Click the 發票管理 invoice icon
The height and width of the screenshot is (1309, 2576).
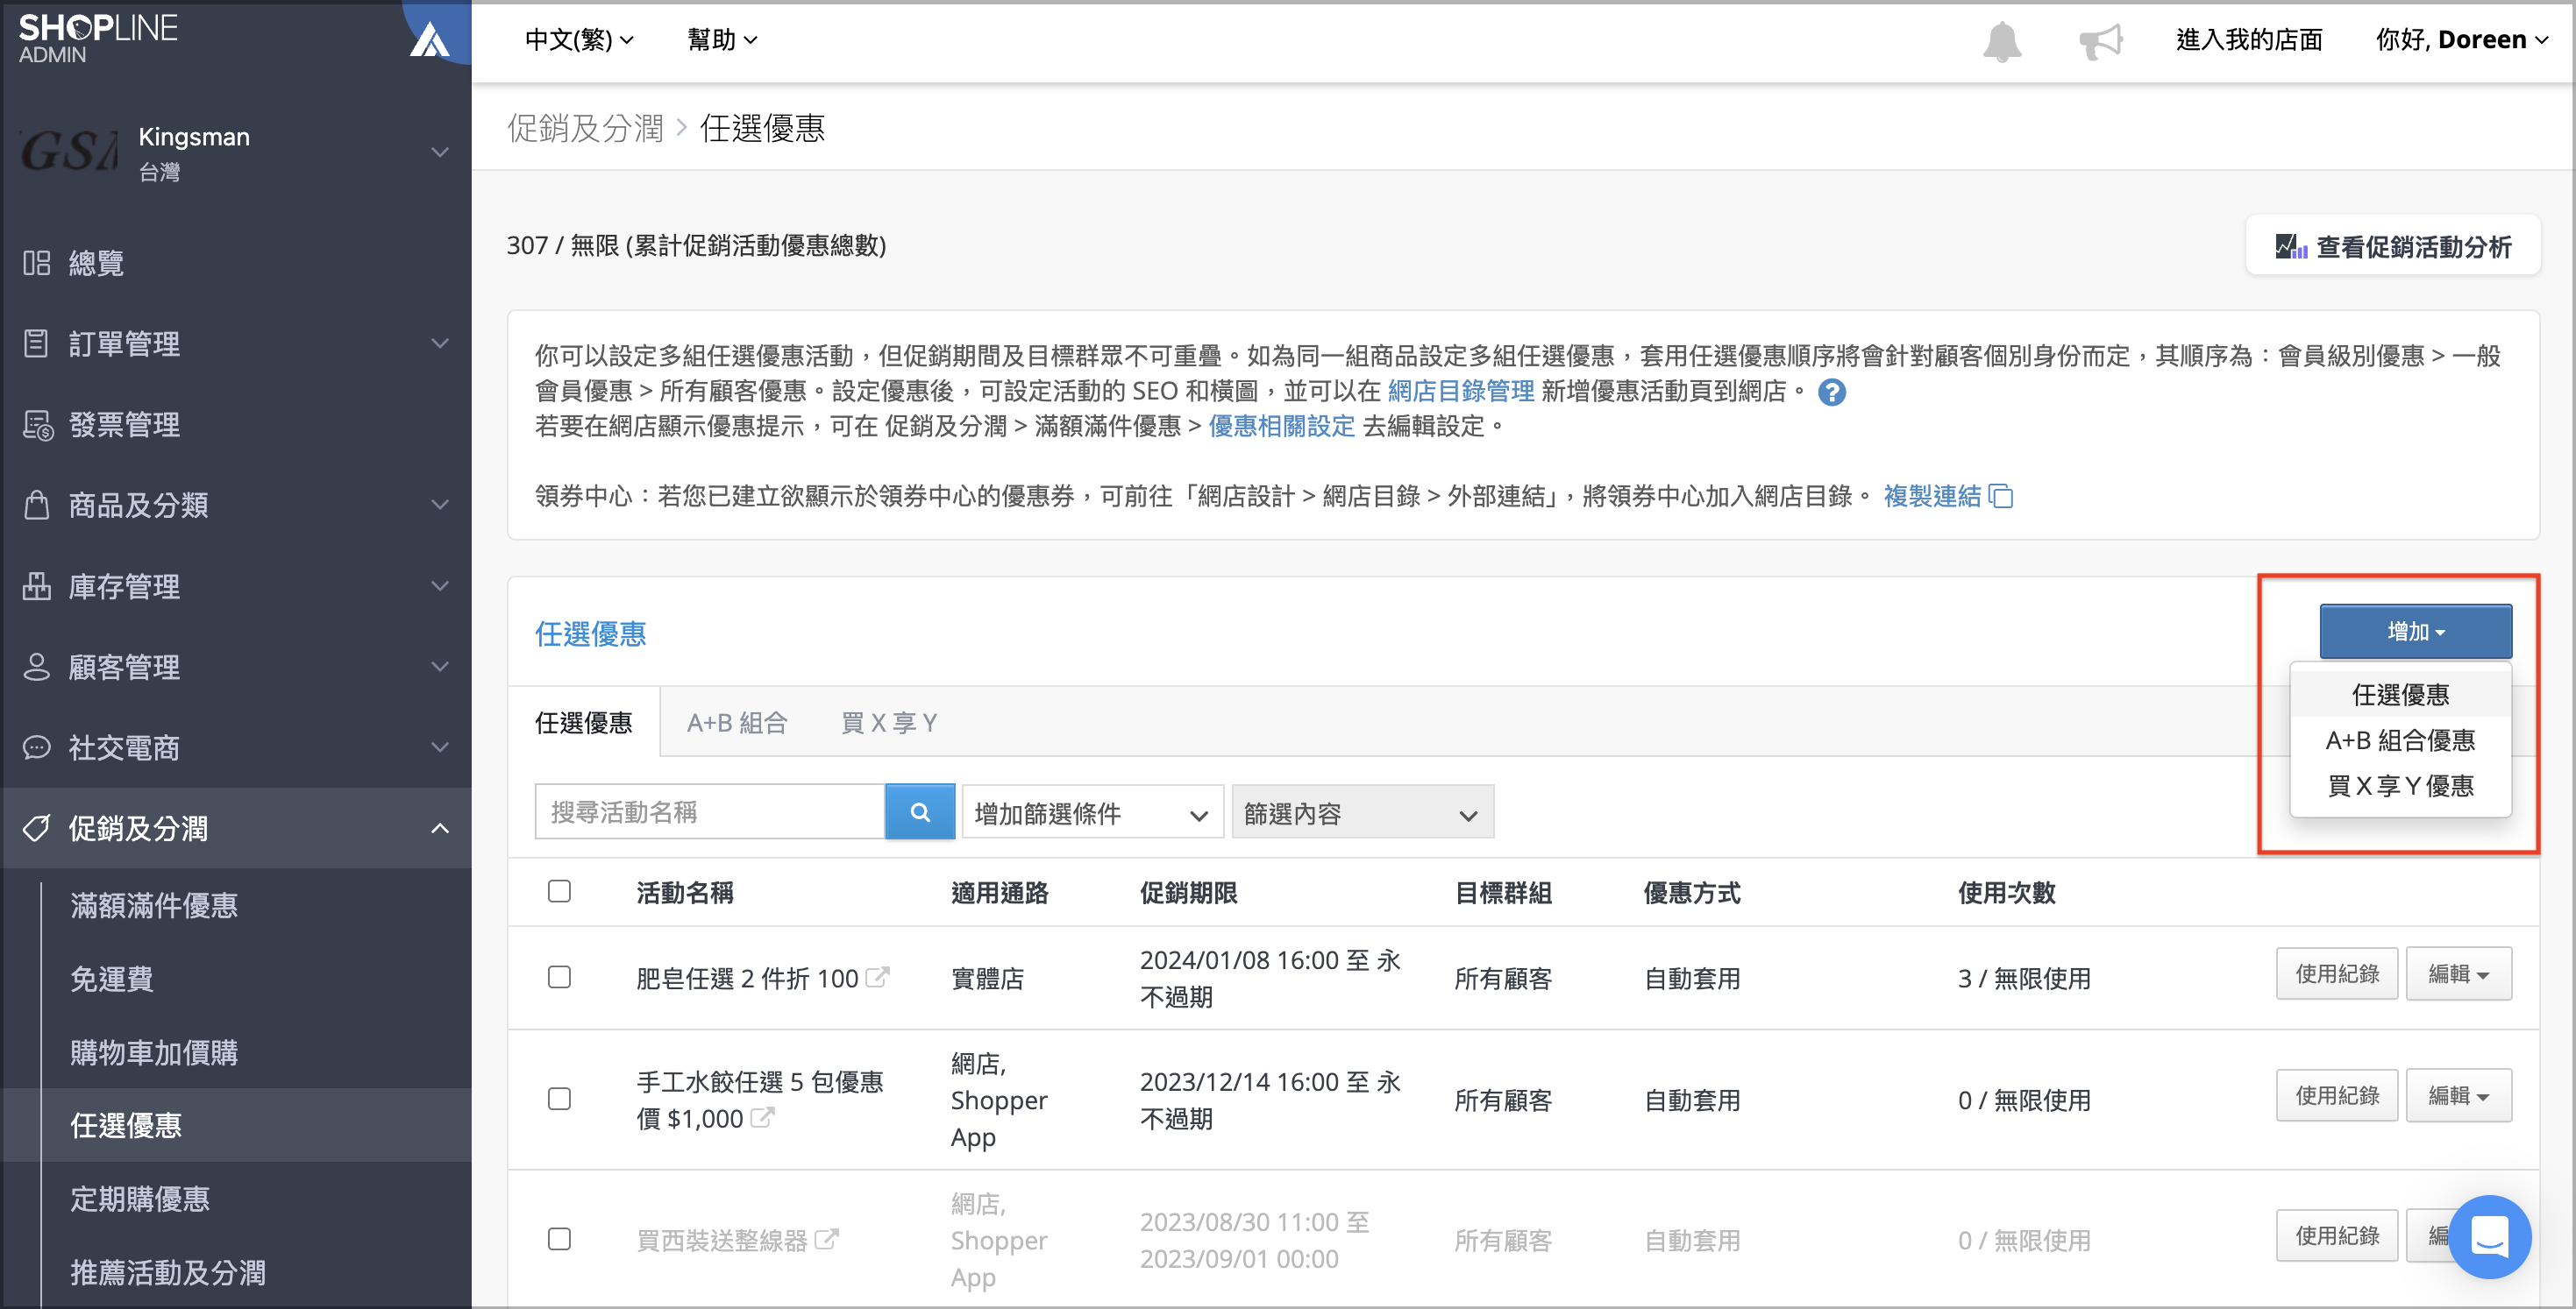coord(38,425)
